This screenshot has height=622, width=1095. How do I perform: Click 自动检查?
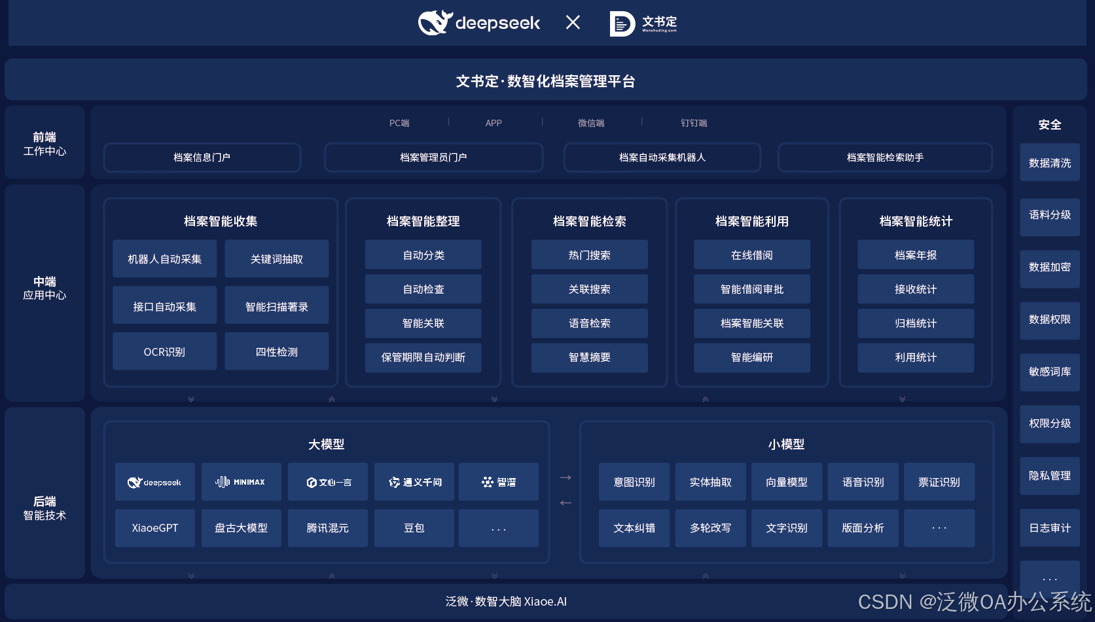coord(423,289)
